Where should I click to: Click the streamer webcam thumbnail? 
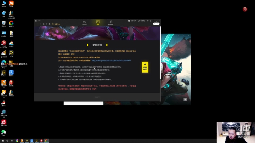point(236,132)
